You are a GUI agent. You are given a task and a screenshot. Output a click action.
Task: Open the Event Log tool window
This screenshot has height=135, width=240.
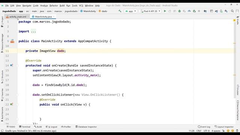click(x=204, y=127)
